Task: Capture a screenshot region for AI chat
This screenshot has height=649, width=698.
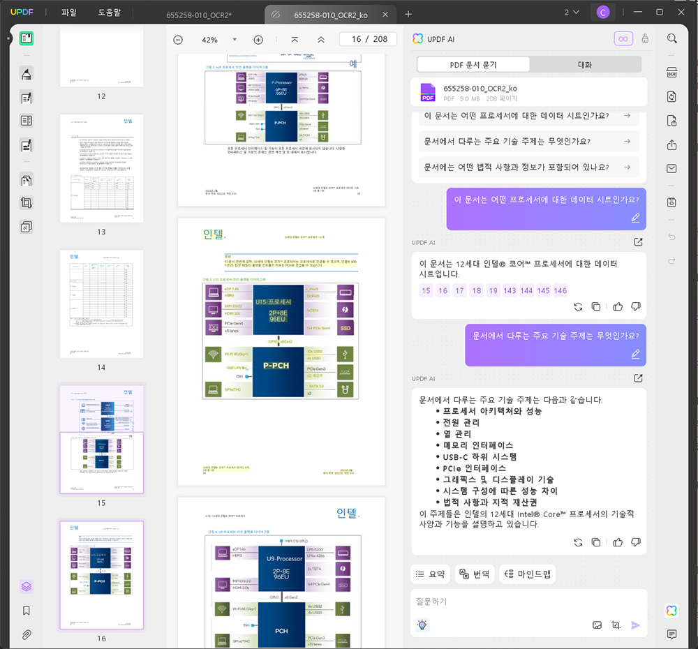Action: [x=616, y=625]
